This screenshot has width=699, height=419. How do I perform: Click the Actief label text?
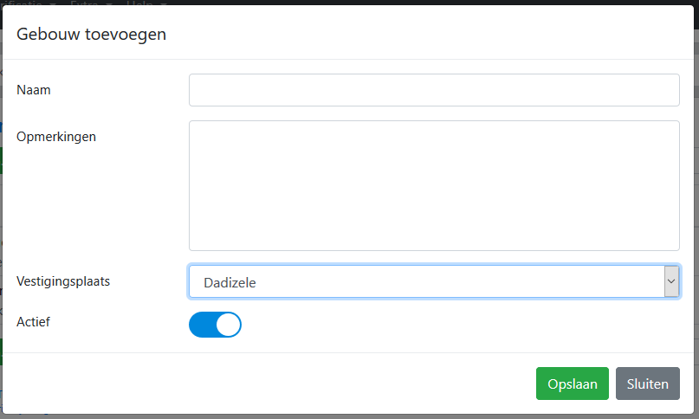click(x=34, y=322)
